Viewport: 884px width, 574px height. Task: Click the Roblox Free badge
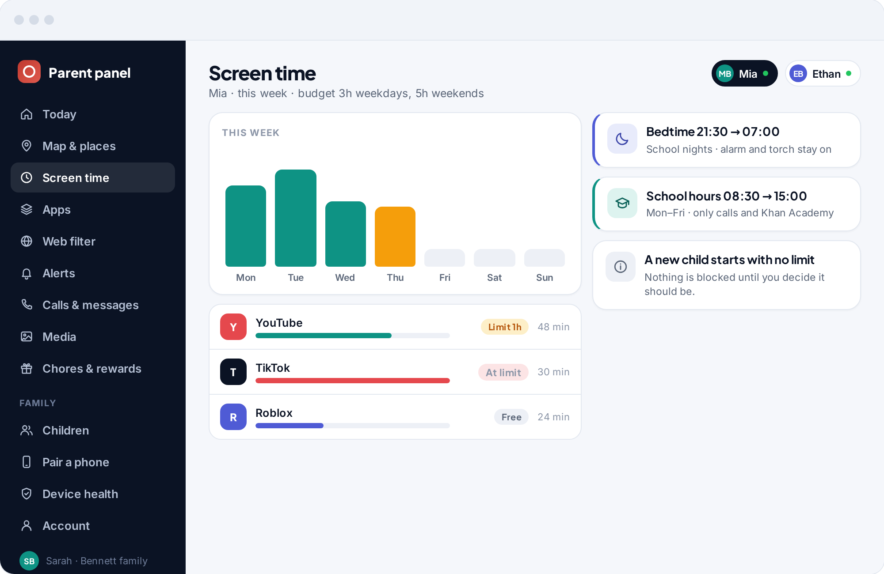point(511,417)
